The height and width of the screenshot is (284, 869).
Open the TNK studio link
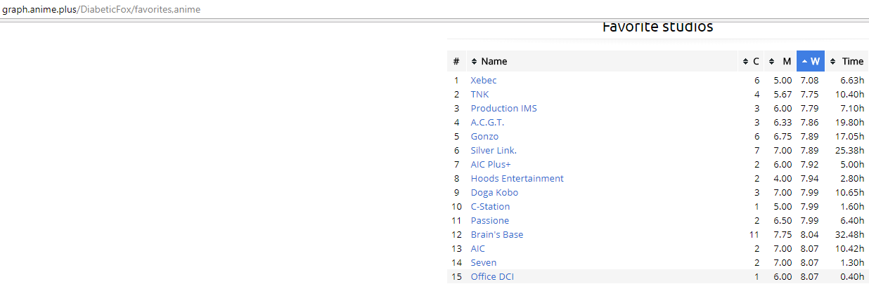click(x=479, y=95)
